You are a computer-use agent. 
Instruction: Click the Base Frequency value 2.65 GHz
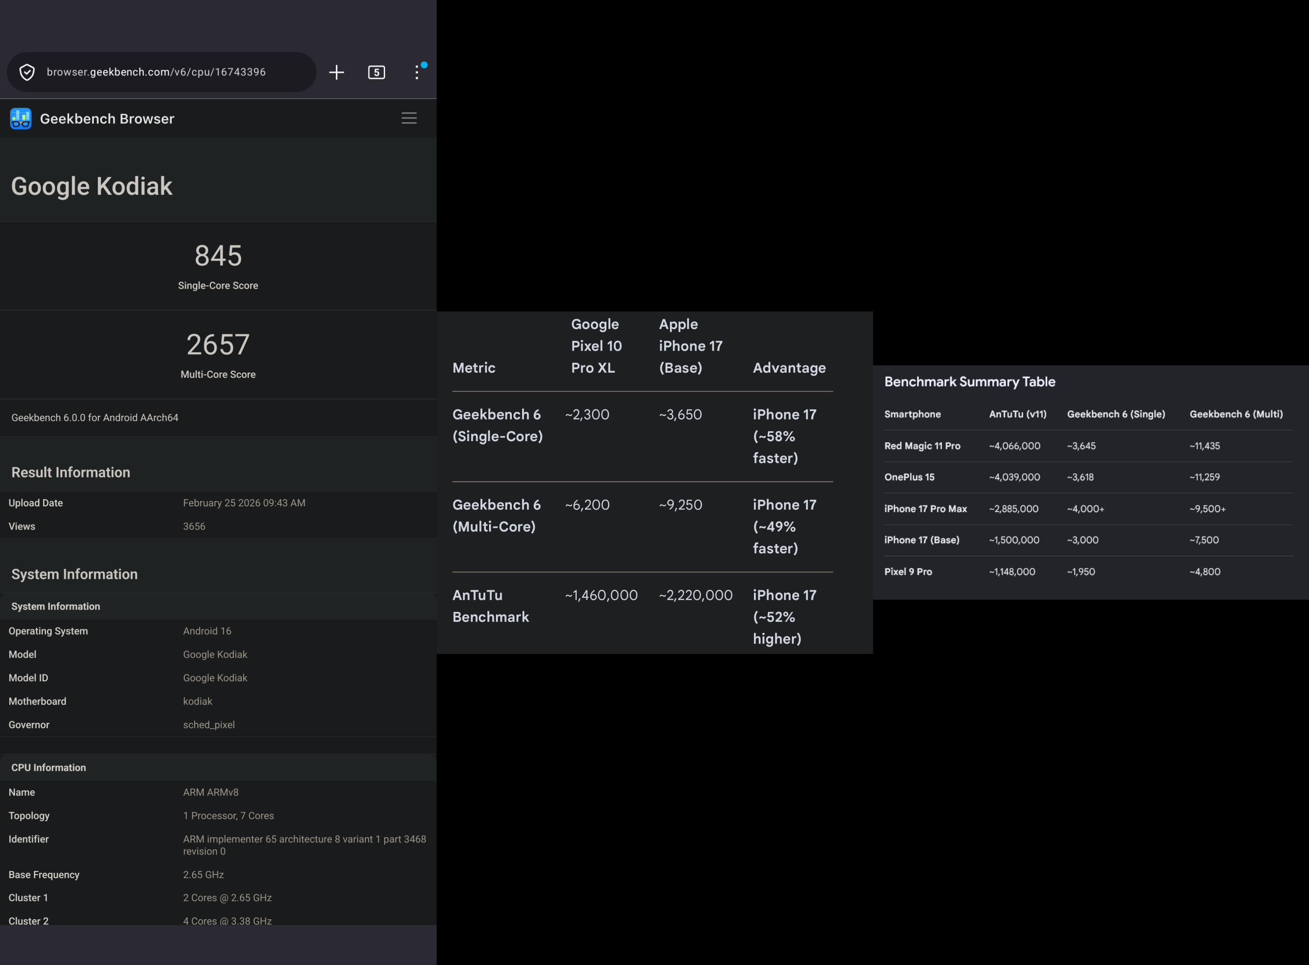click(203, 874)
